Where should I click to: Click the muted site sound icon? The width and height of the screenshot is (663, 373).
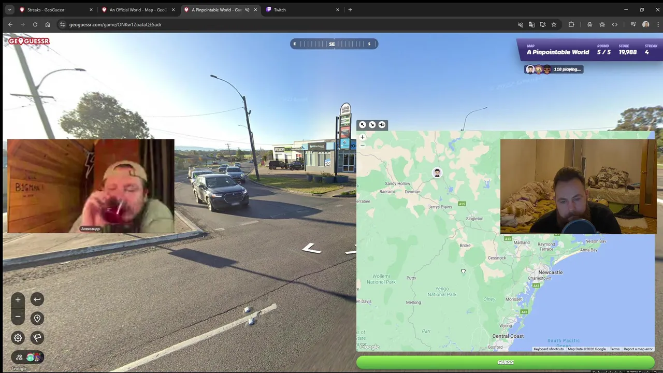(x=521, y=24)
